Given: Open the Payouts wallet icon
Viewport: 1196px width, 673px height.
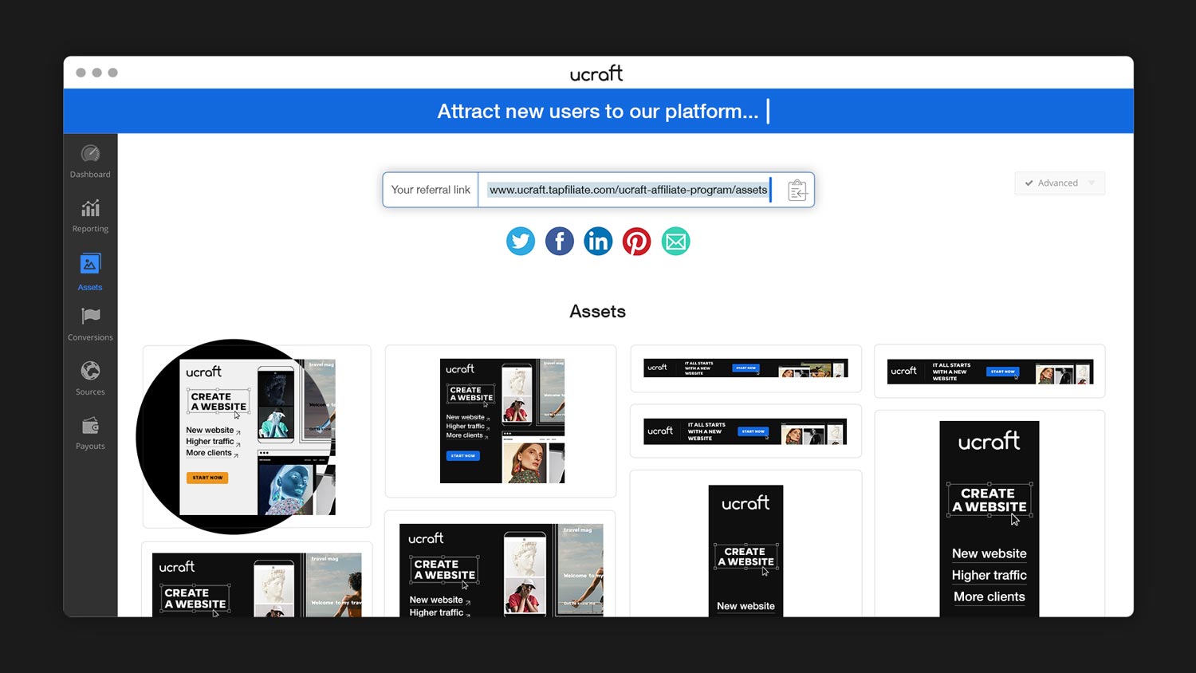Looking at the screenshot, I should (x=90, y=425).
